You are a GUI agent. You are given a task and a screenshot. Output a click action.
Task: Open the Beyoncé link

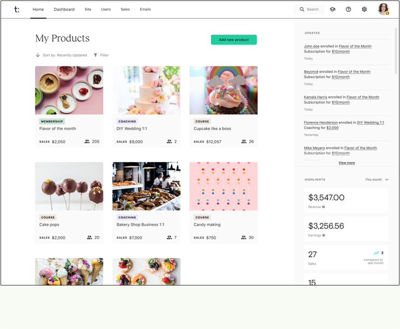coord(311,72)
